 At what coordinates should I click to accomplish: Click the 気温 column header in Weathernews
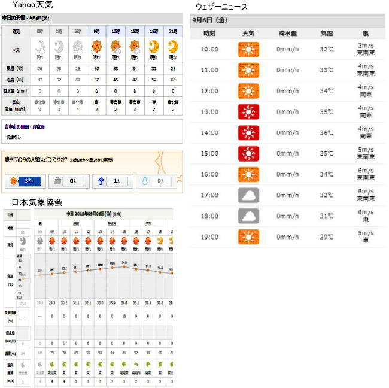coord(327,34)
